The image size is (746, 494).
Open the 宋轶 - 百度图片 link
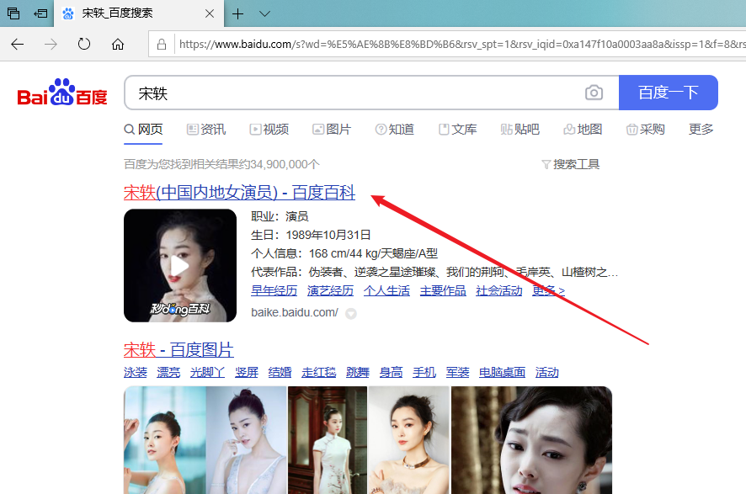tap(179, 349)
